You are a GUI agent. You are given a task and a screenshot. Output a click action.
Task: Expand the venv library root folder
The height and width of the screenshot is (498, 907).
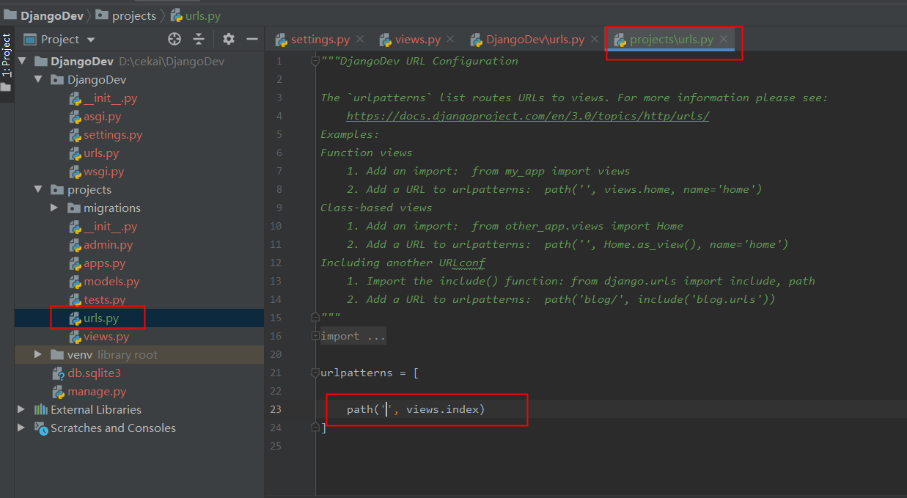click(38, 355)
